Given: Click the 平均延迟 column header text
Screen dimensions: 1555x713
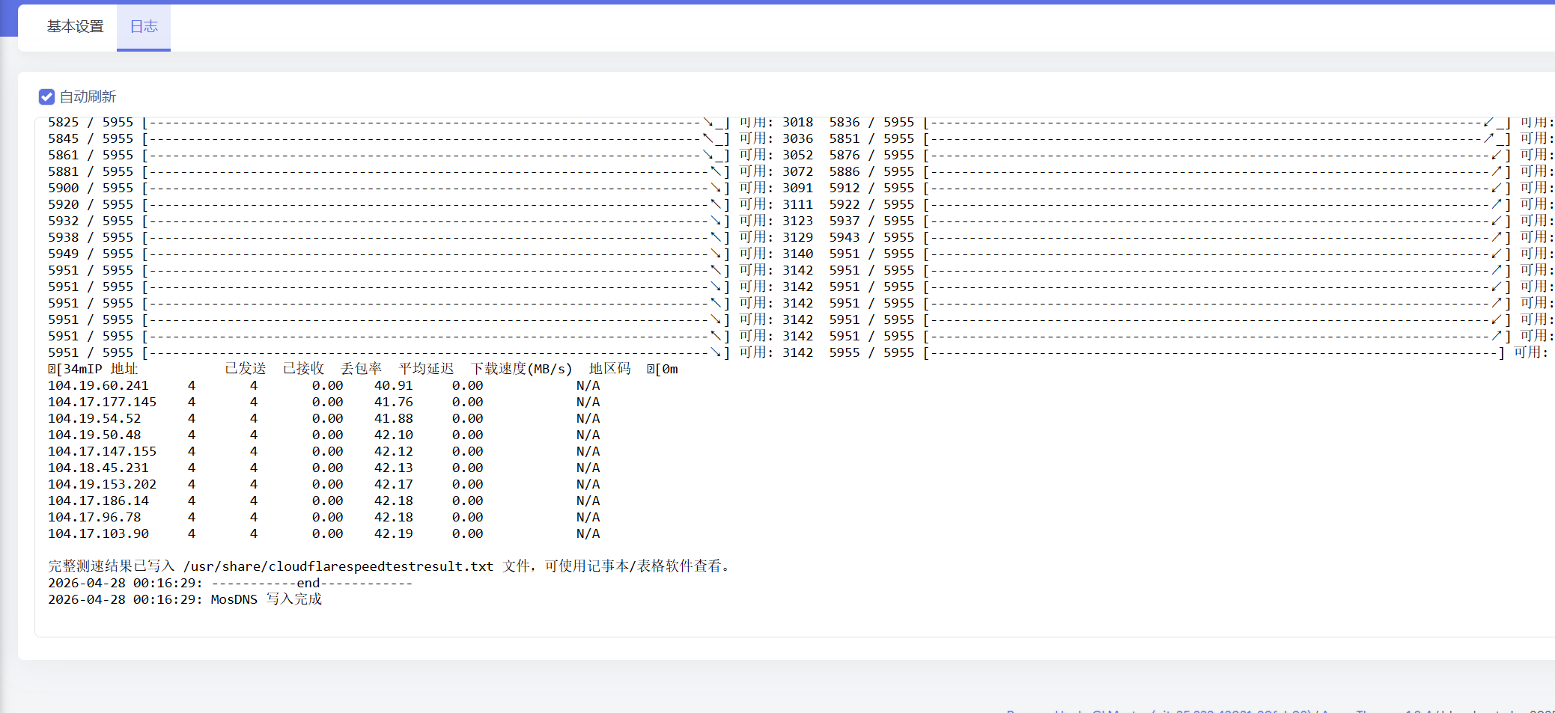Looking at the screenshot, I should point(426,369).
